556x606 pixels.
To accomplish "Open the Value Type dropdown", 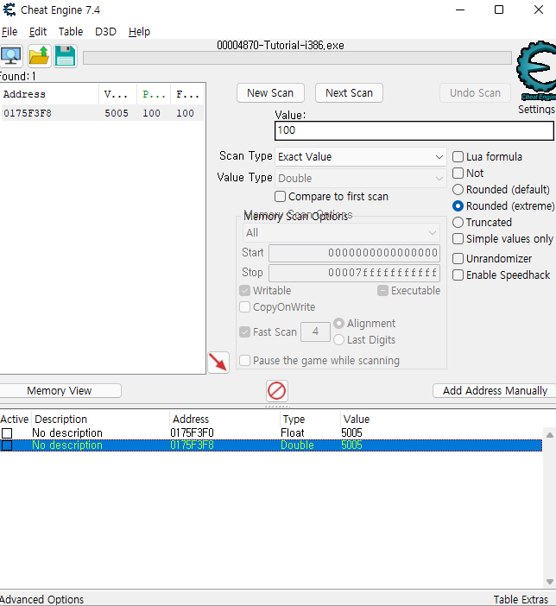I will pos(360,178).
